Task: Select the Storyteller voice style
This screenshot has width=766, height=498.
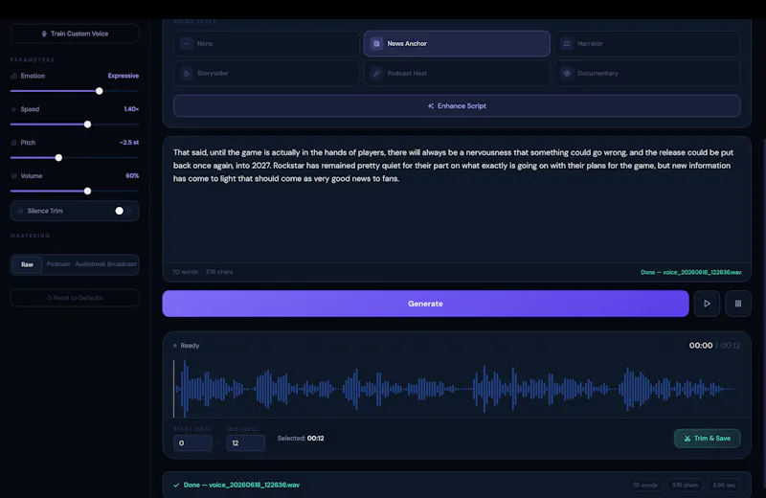Action: pos(266,74)
